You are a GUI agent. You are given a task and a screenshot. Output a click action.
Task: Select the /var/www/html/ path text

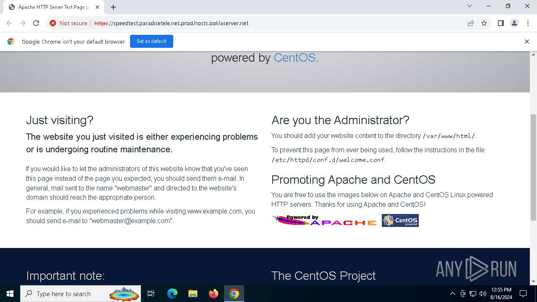pos(449,136)
